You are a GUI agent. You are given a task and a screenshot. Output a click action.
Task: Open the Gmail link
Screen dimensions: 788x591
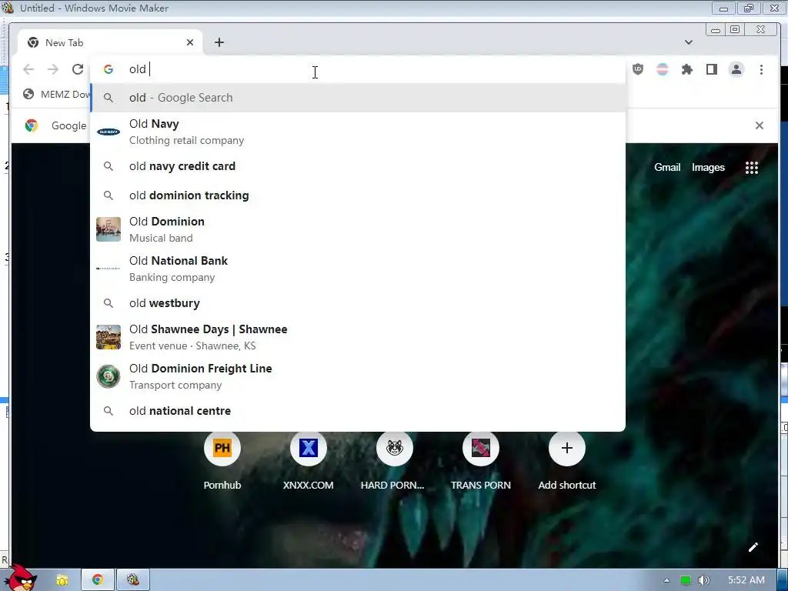667,167
